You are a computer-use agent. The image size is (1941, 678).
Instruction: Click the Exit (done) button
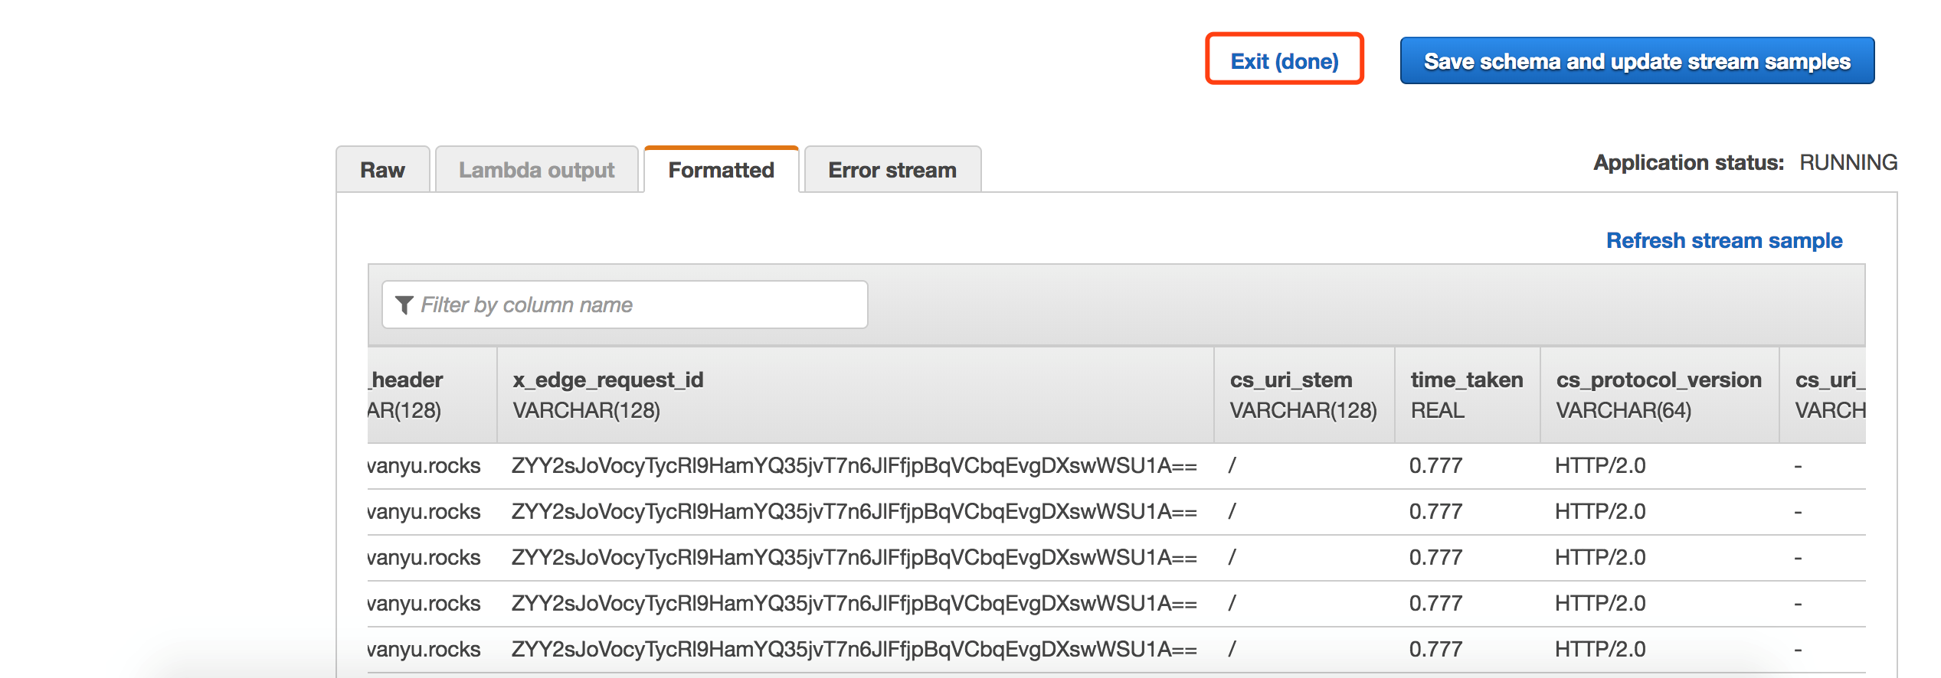click(1285, 60)
